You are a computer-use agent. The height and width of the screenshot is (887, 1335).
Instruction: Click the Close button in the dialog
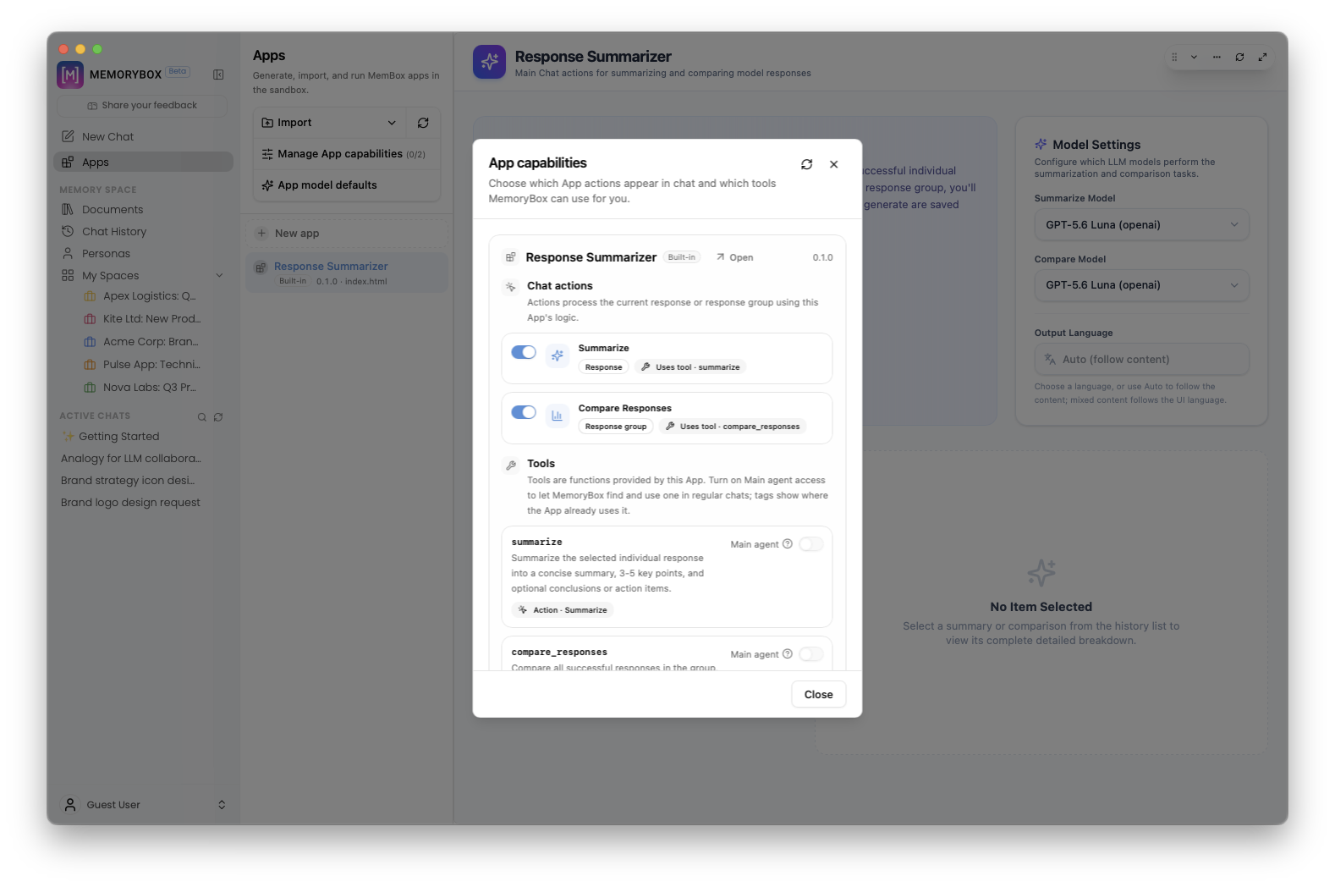pos(818,694)
